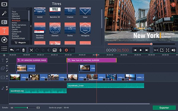Select the Classique category
The height and width of the screenshot is (111, 178).
[x=16, y=18]
